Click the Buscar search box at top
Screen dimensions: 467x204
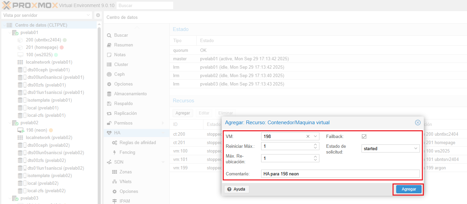click(145, 5)
